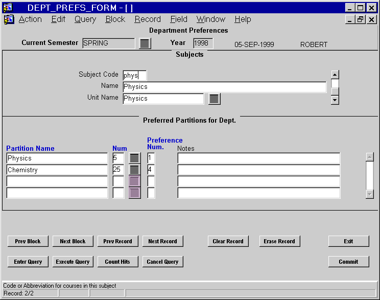
Task: Open the Block menu
Action: (115, 19)
